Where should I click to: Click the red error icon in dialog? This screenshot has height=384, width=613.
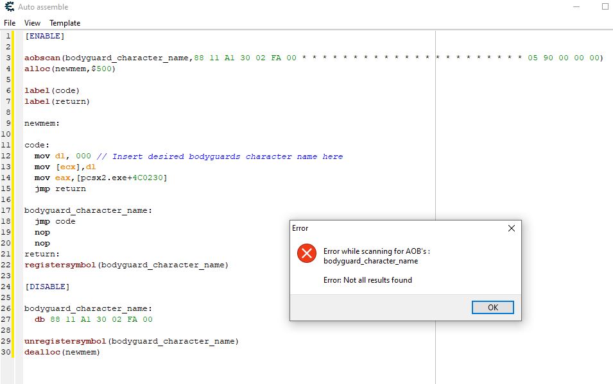point(307,253)
